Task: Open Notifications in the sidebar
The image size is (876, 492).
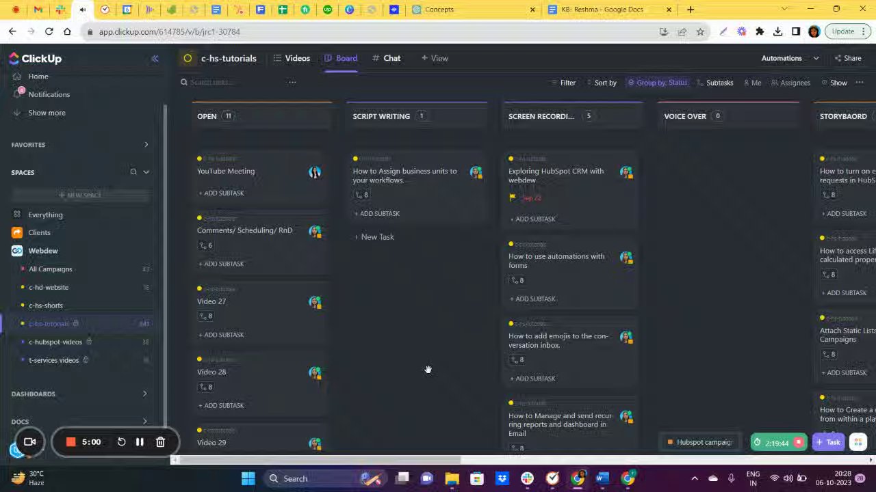Action: coord(49,94)
